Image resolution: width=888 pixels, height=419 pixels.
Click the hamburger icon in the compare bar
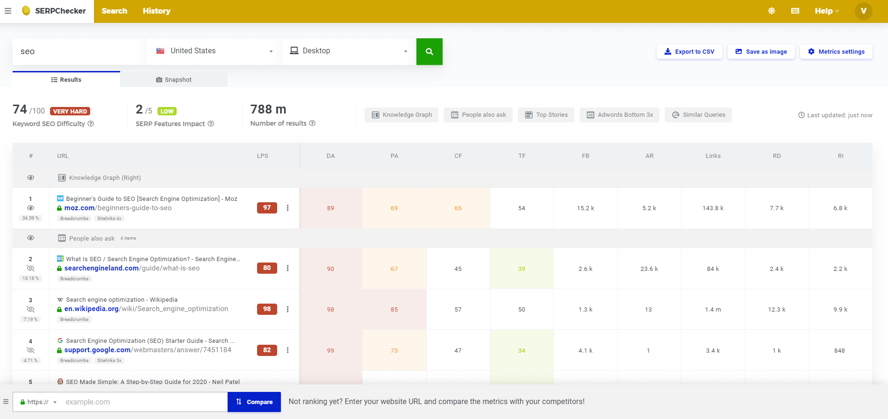[x=6, y=402]
